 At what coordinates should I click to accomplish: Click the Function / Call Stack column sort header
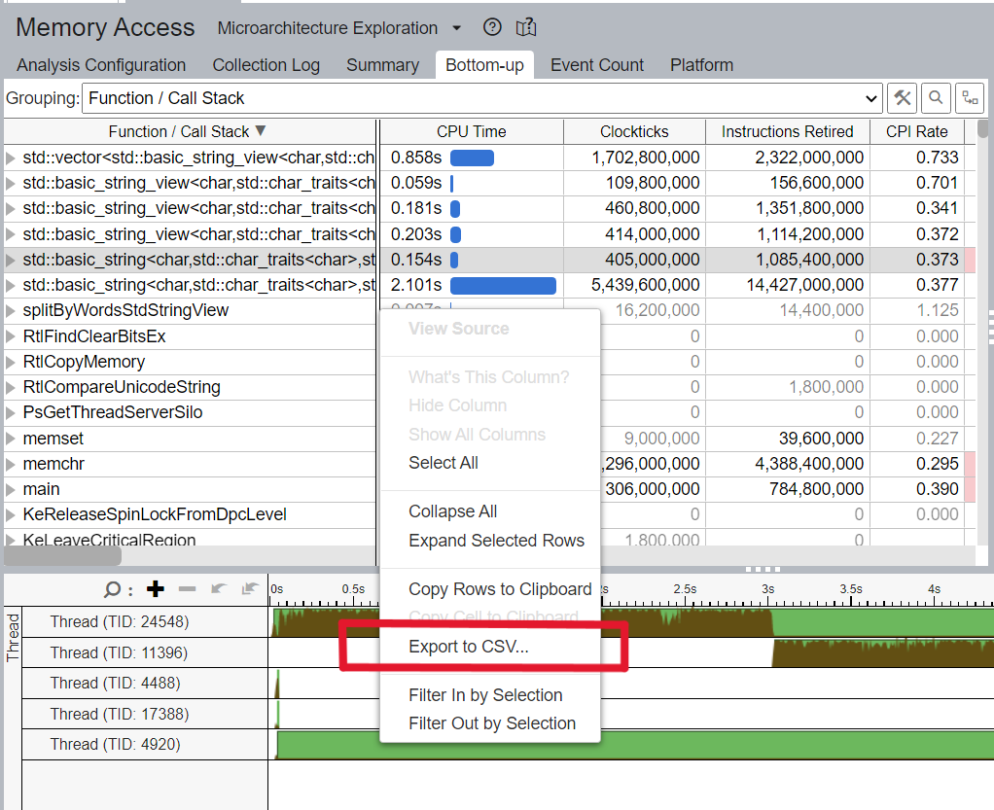coord(187,131)
